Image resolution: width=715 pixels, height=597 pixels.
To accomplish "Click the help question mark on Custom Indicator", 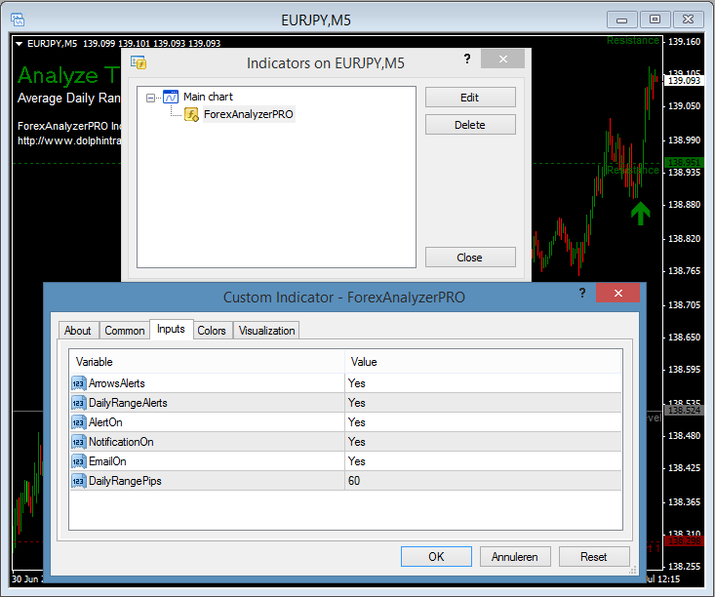I will [x=582, y=293].
